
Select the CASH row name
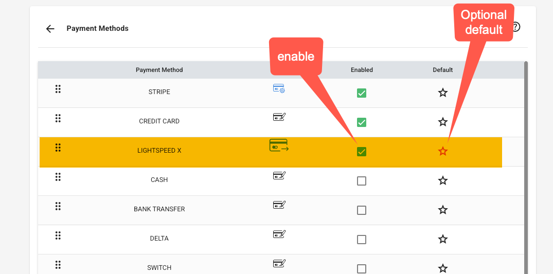coord(159,179)
